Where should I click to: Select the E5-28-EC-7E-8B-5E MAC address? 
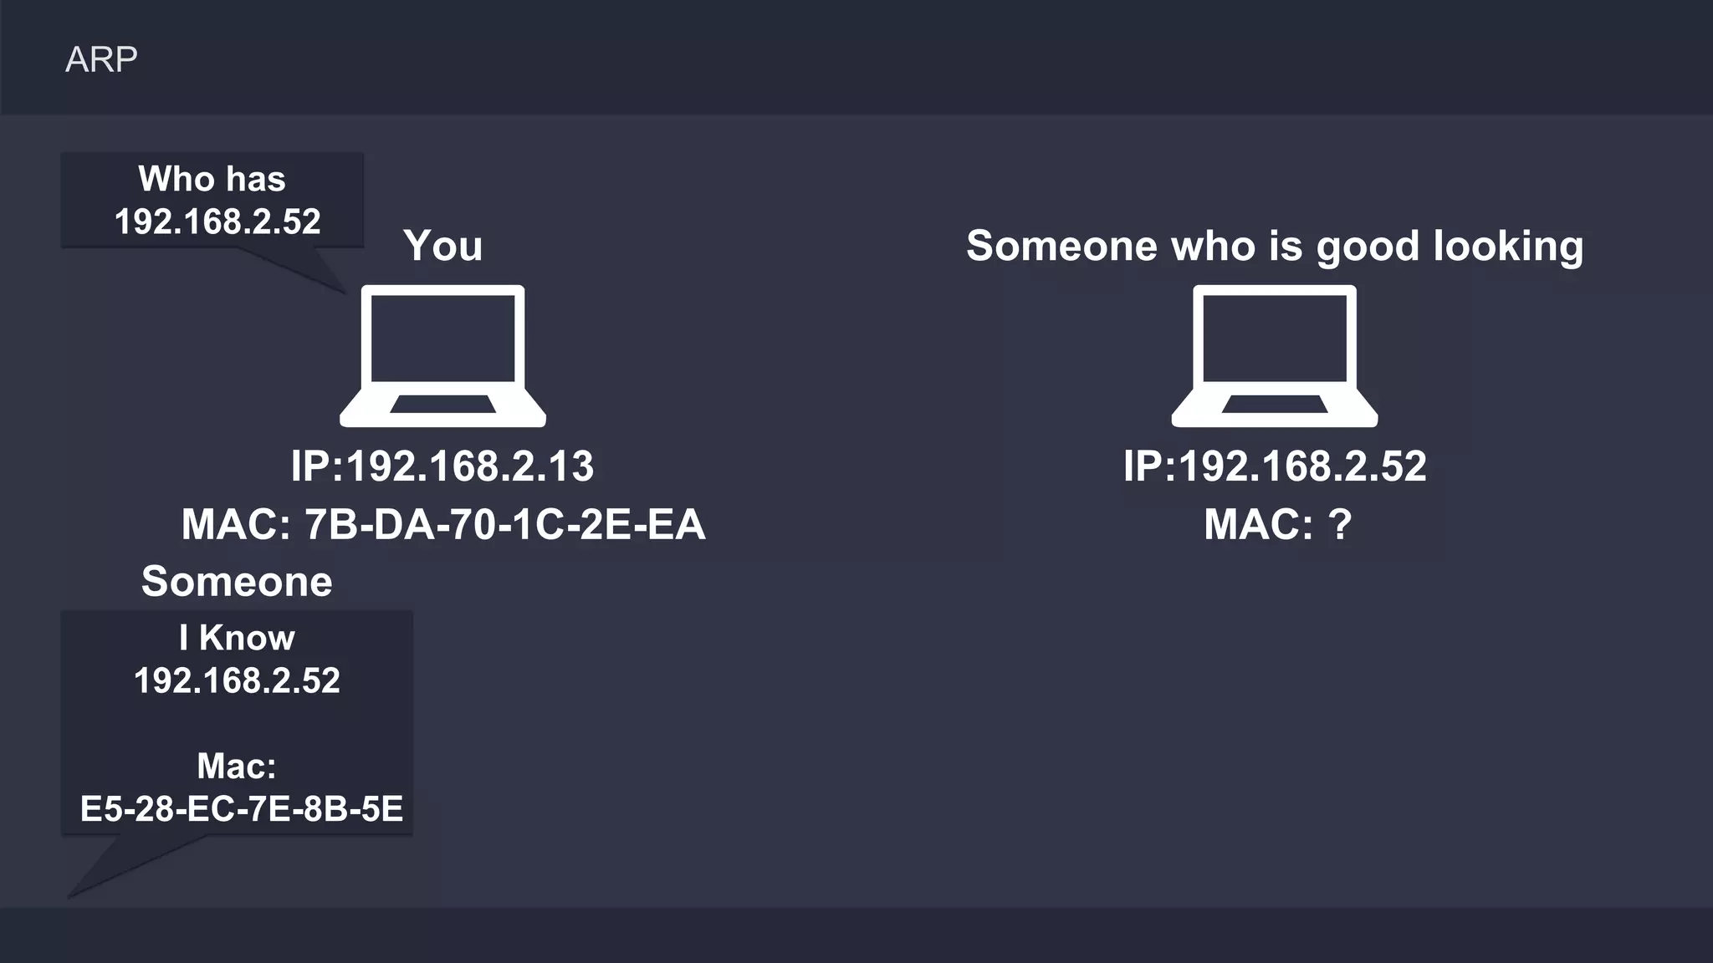242,808
